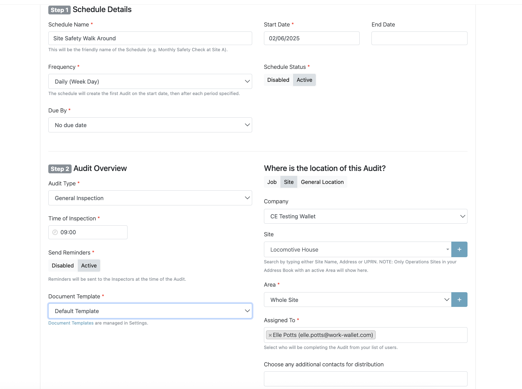Screen dimensions: 522x389
Task: Open the Frequency dropdown
Action: pyautogui.click(x=150, y=82)
